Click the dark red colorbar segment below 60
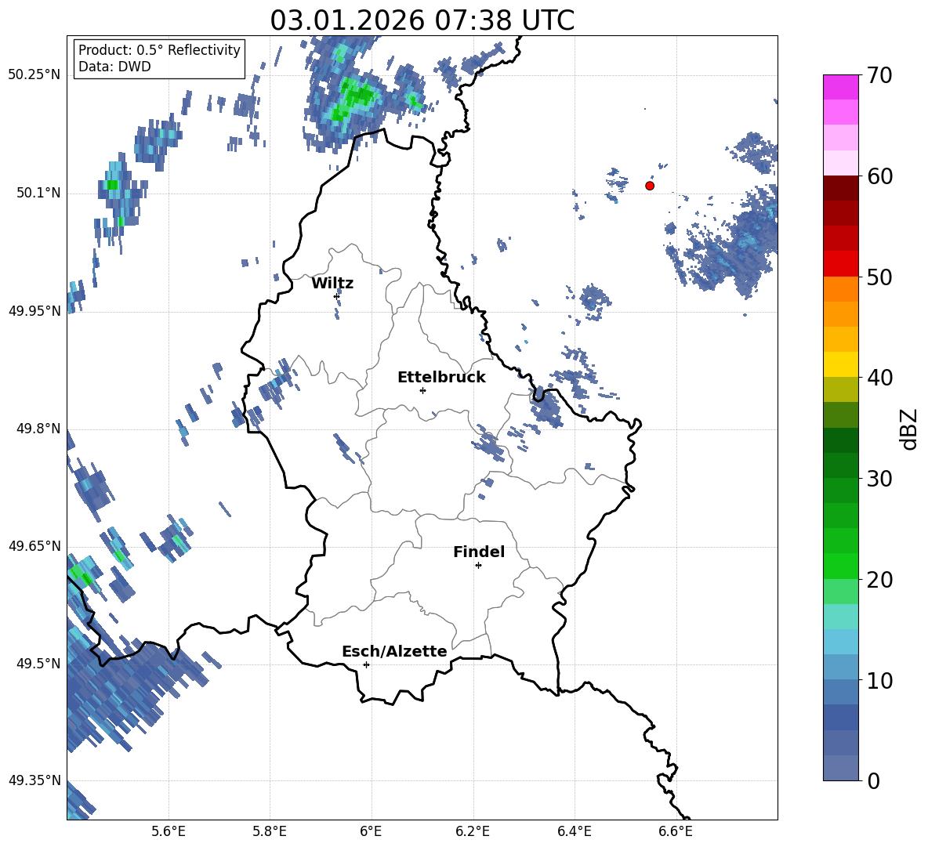The width and height of the screenshot is (928, 847). coord(840,189)
